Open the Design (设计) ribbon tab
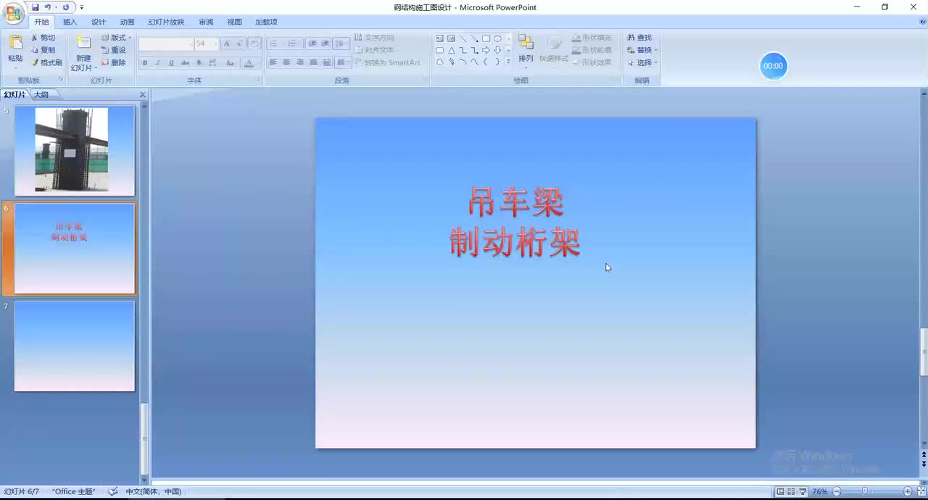 pos(99,22)
